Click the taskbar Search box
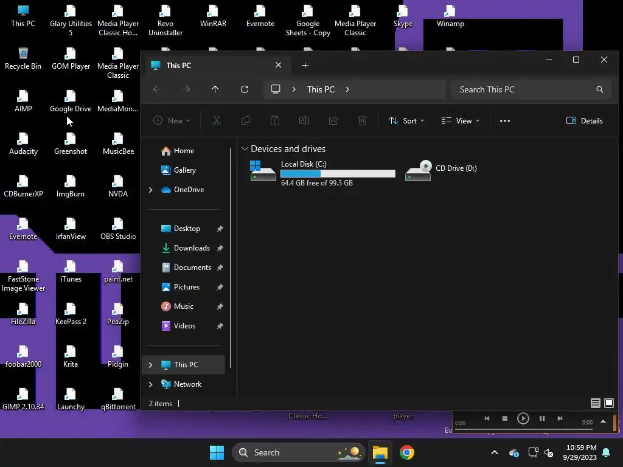Image resolution: width=623 pixels, height=467 pixels. click(298, 452)
